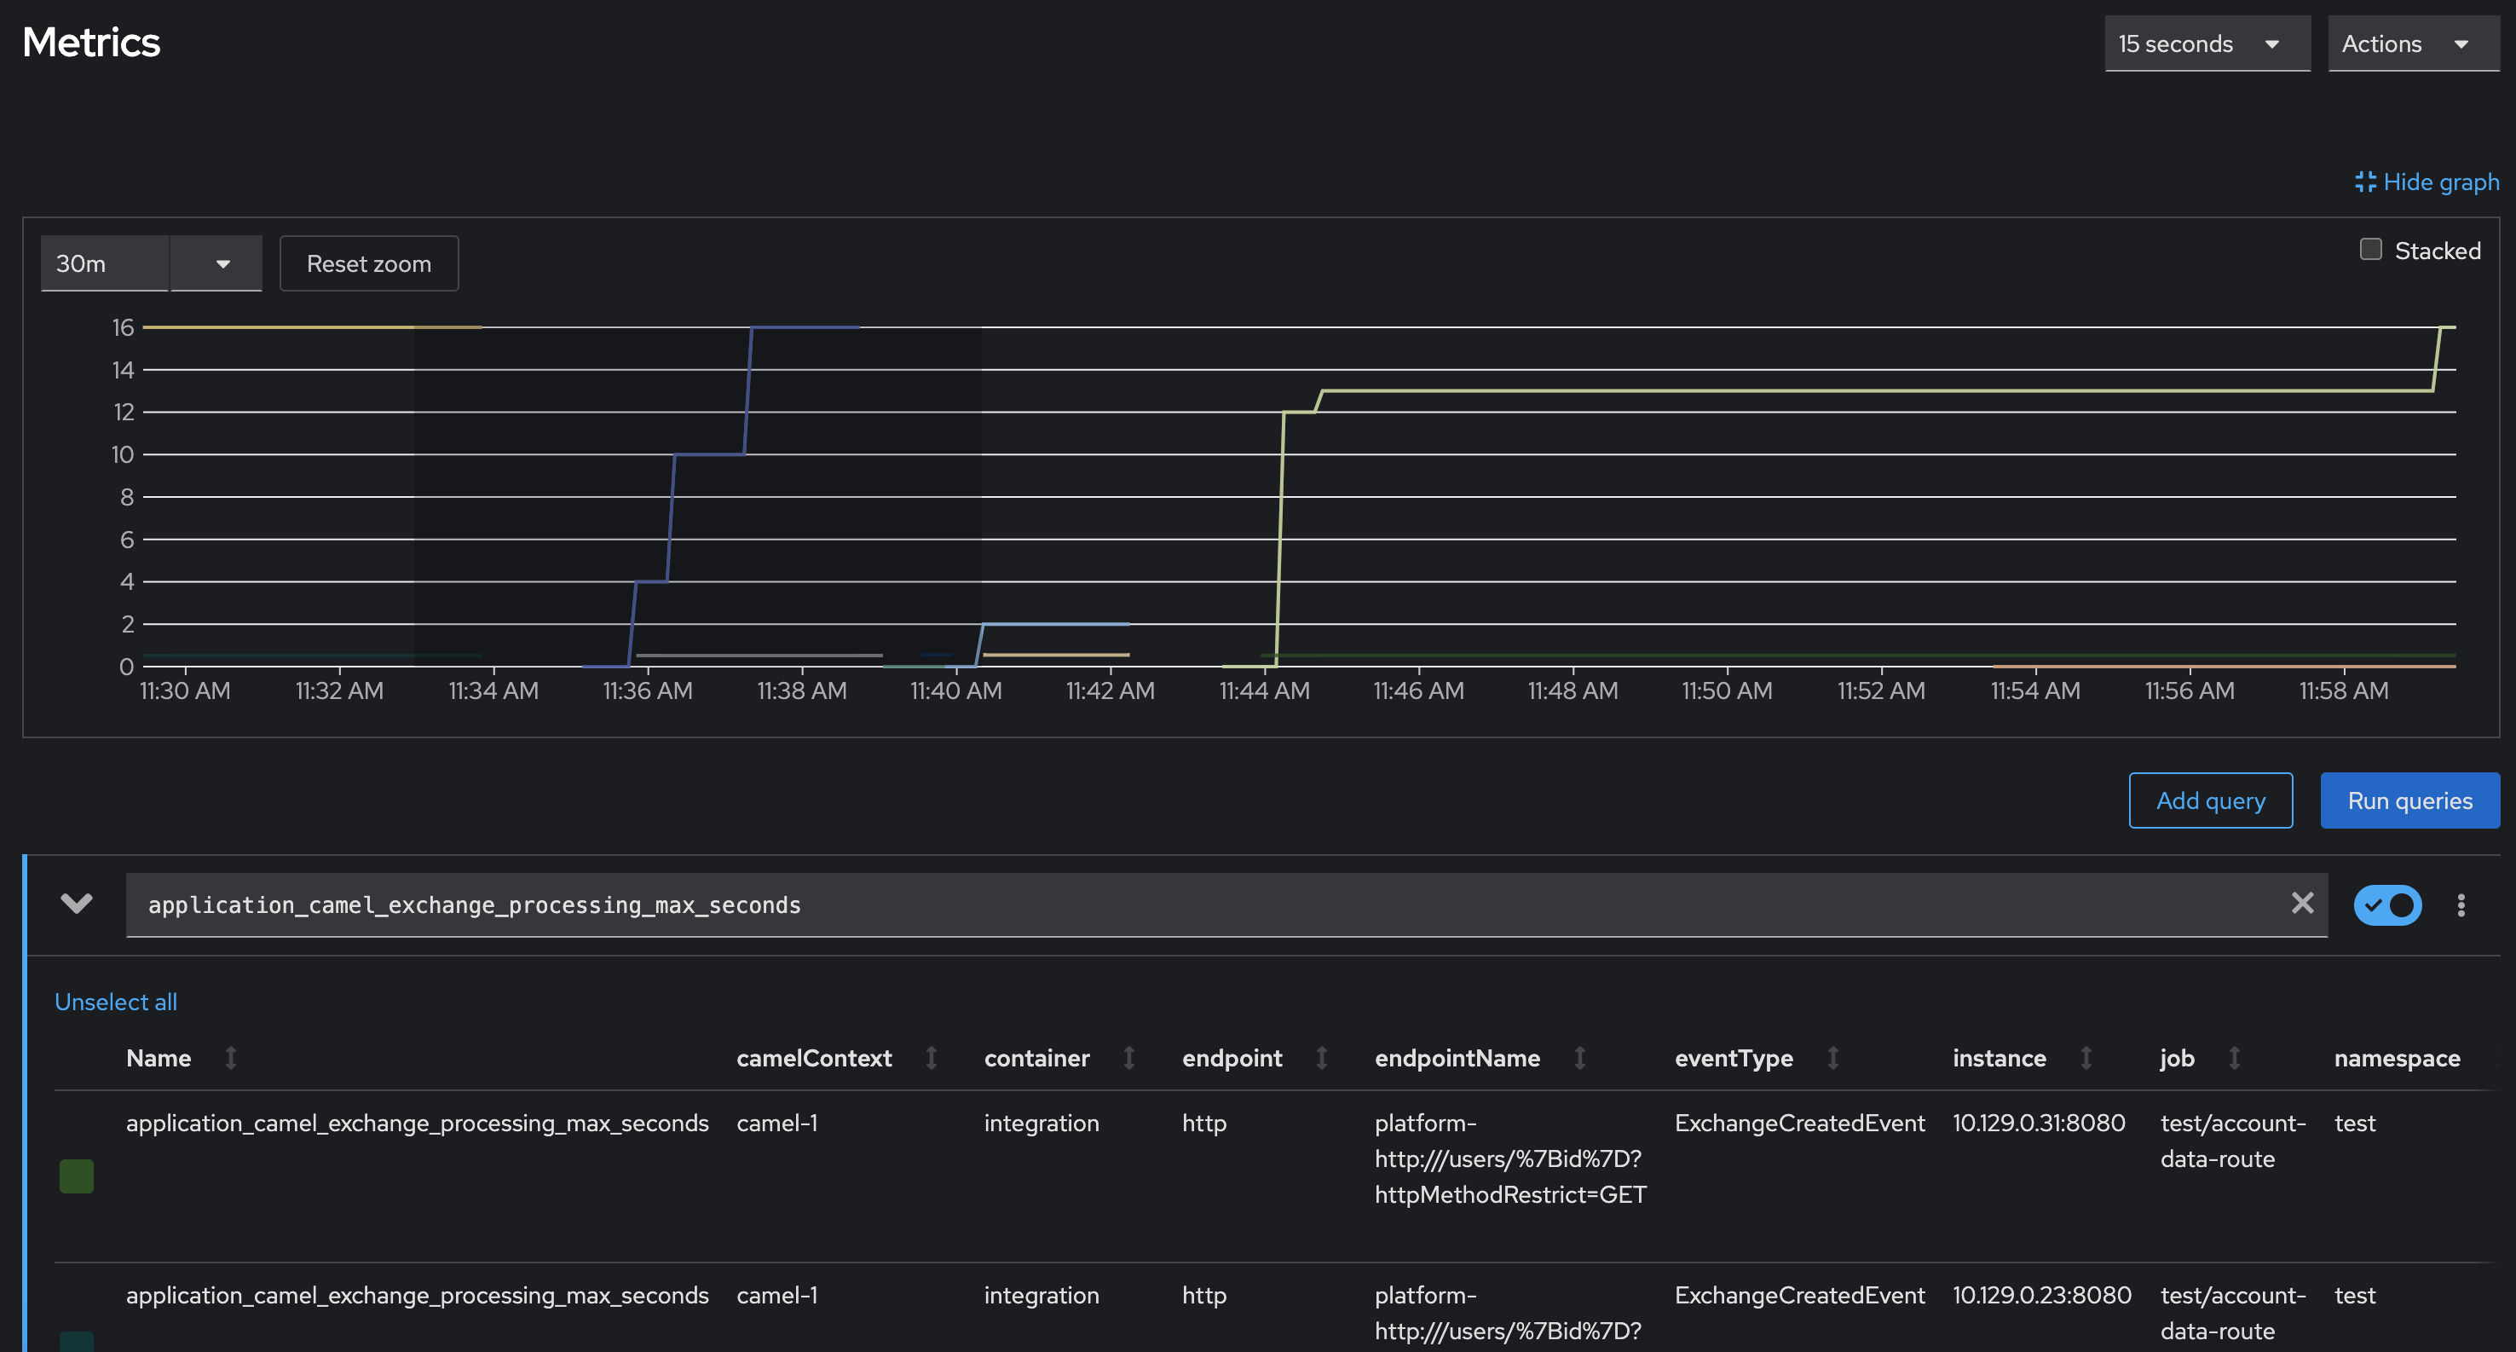Open the query options kebab menu
This screenshot has width=2516, height=1352.
coord(2461,904)
